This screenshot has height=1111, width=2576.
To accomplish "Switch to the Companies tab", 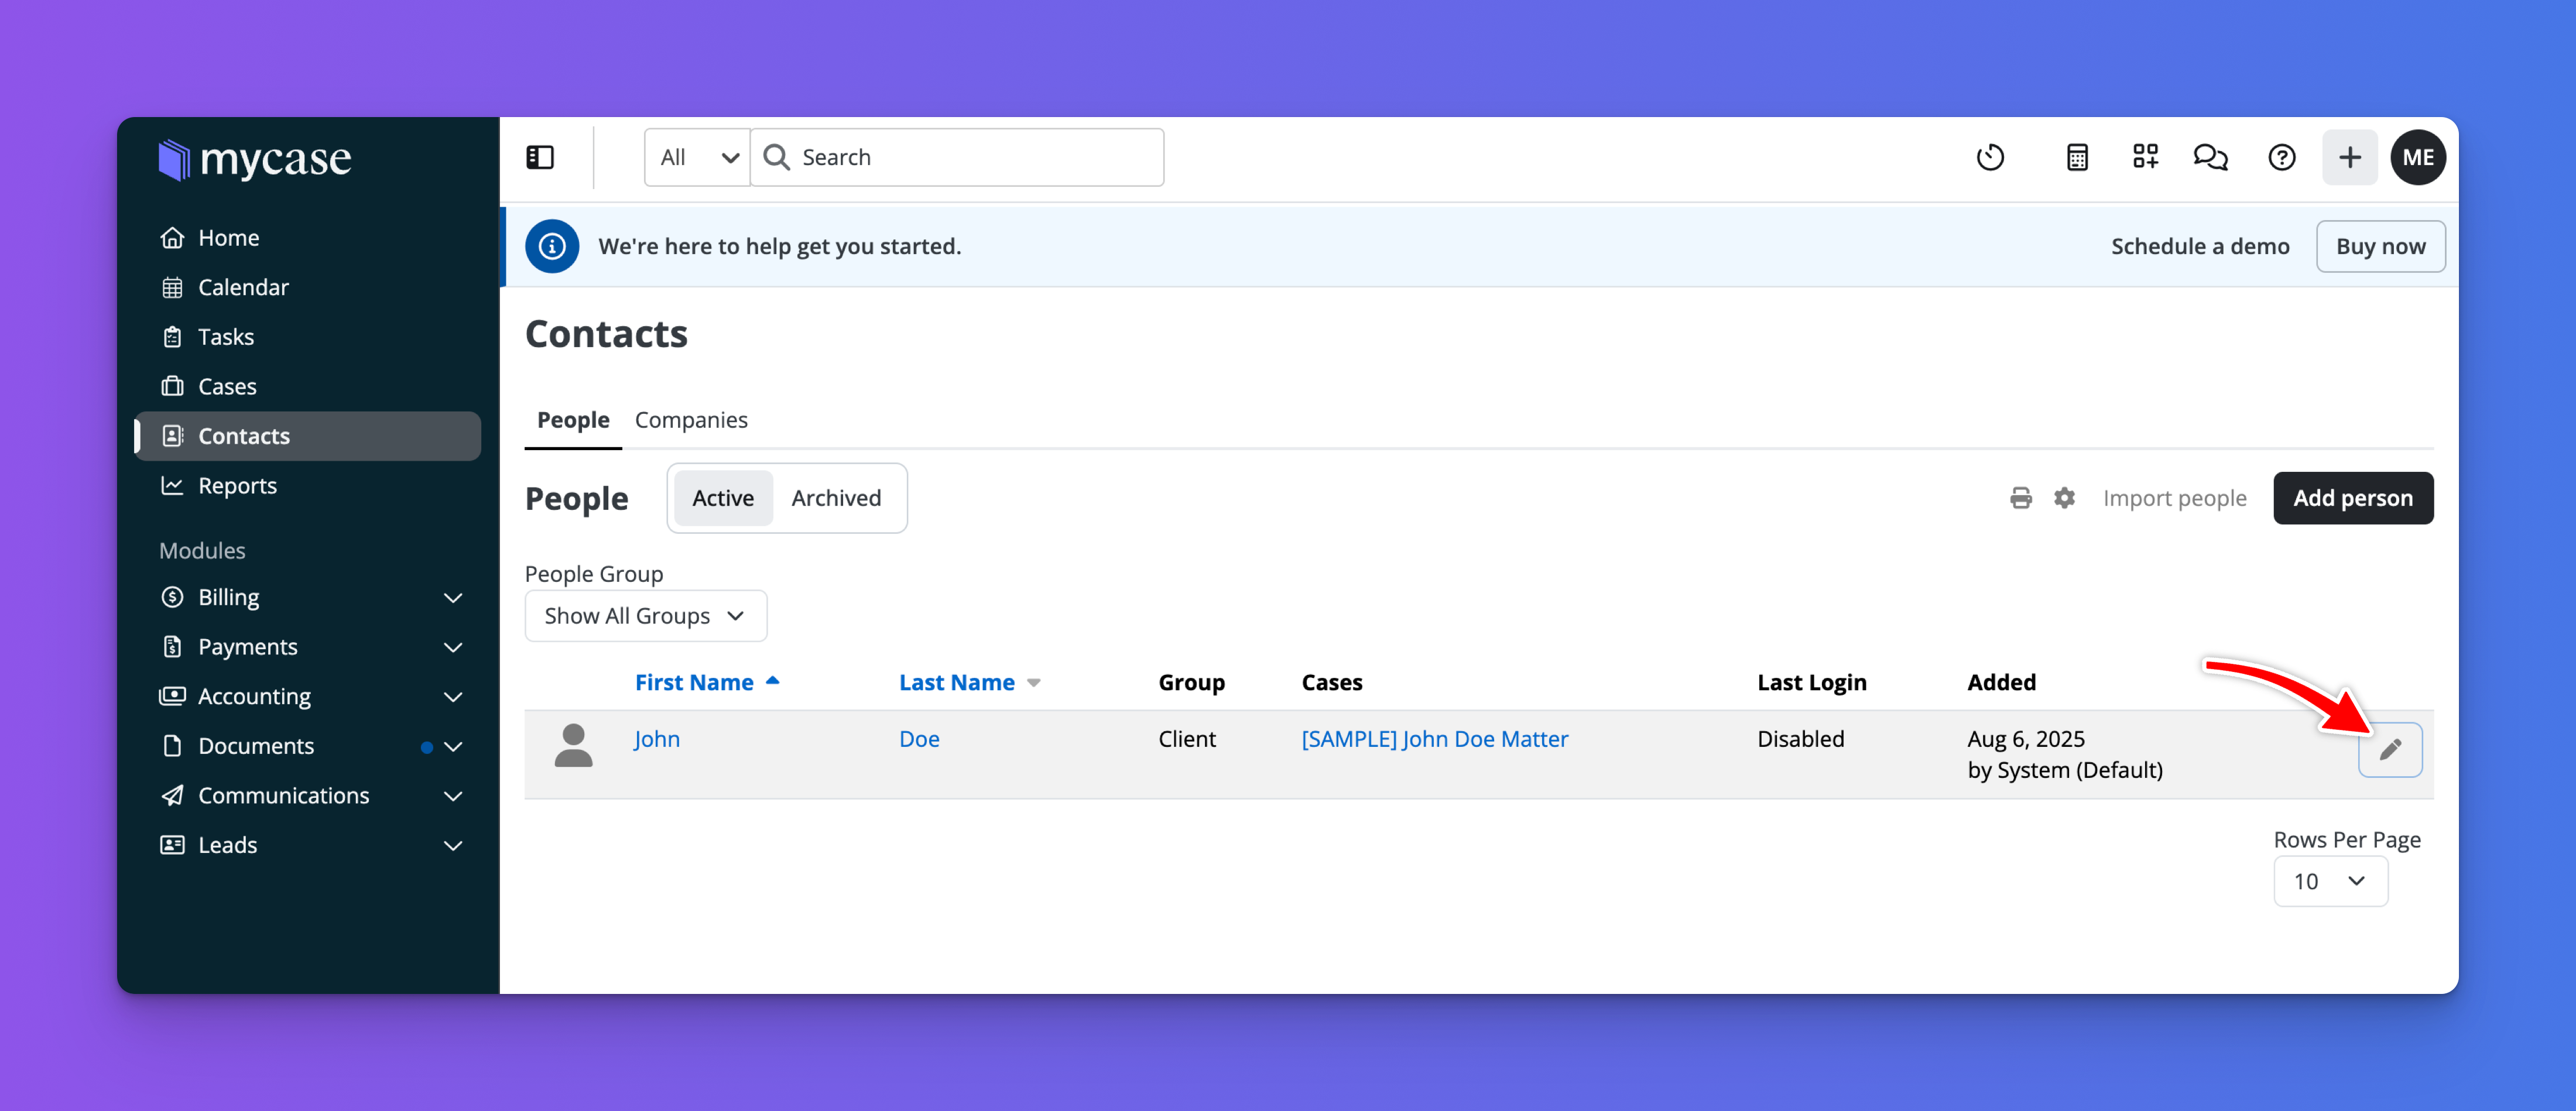I will 691,420.
